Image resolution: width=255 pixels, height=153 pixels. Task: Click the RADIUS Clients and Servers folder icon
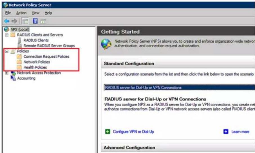(x=13, y=35)
